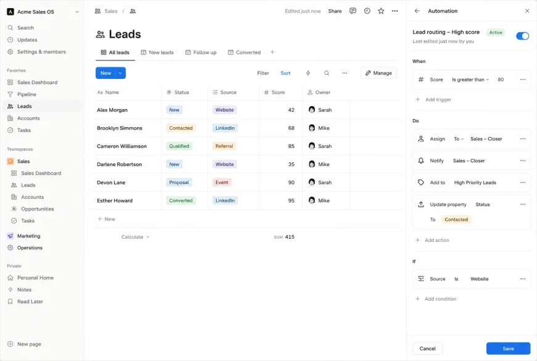Image resolution: width=537 pixels, height=361 pixels.
Task: Open the New button dropdown arrow
Action: click(120, 73)
